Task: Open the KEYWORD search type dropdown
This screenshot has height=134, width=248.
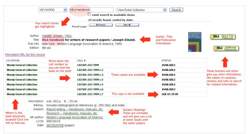Action: (53, 10)
